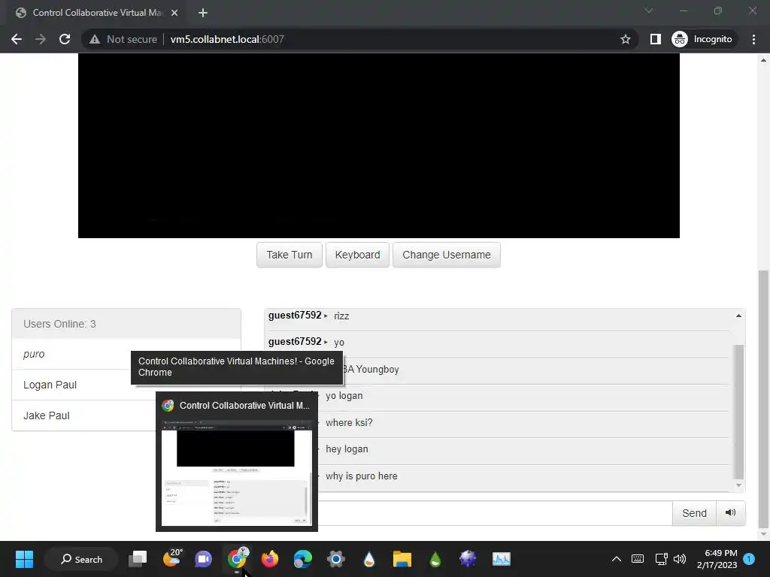Click the chat scrollbar up arrow

click(x=738, y=316)
